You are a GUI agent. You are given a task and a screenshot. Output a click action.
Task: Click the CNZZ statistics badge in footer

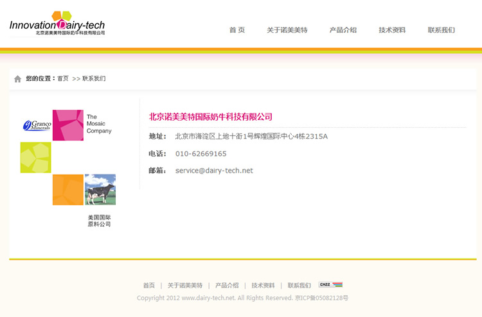pyautogui.click(x=330, y=285)
